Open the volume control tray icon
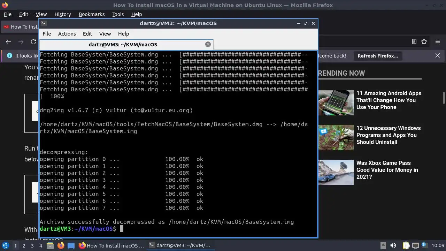This screenshot has width=446, height=251. coord(393,245)
